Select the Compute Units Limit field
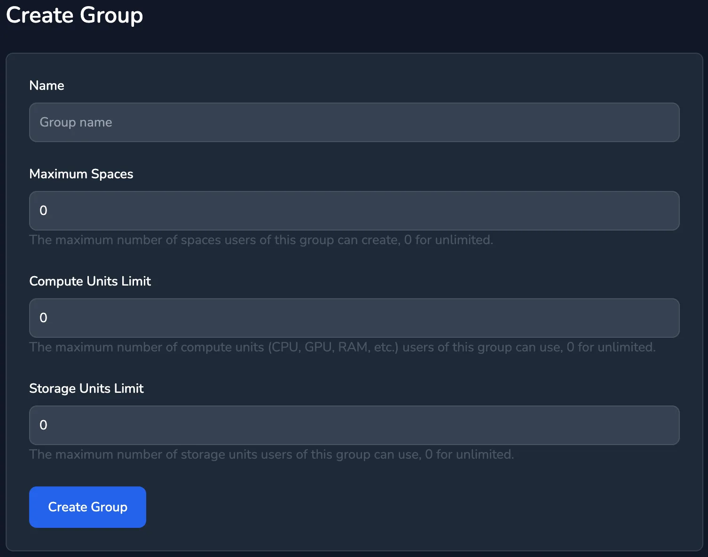This screenshot has height=557, width=708. click(354, 318)
